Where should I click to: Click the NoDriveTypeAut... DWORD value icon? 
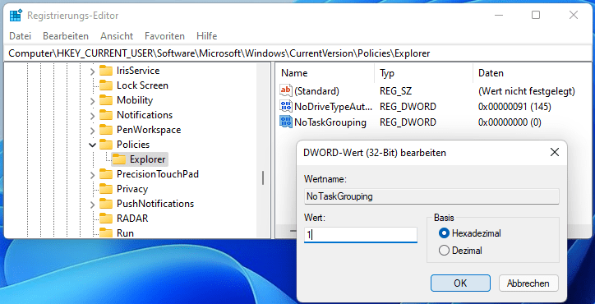point(286,107)
